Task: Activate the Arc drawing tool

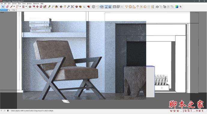Action: coord(17,7)
